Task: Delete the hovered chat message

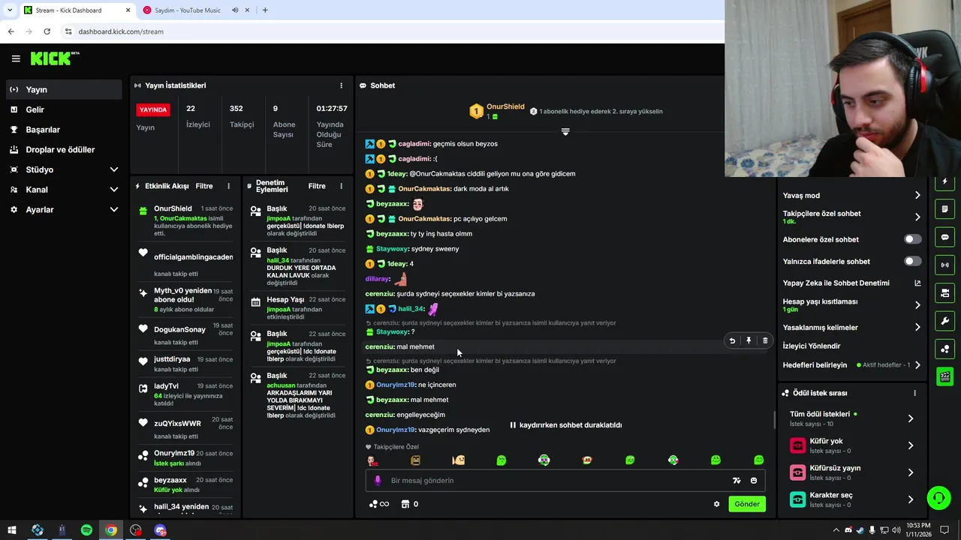Action: (765, 340)
